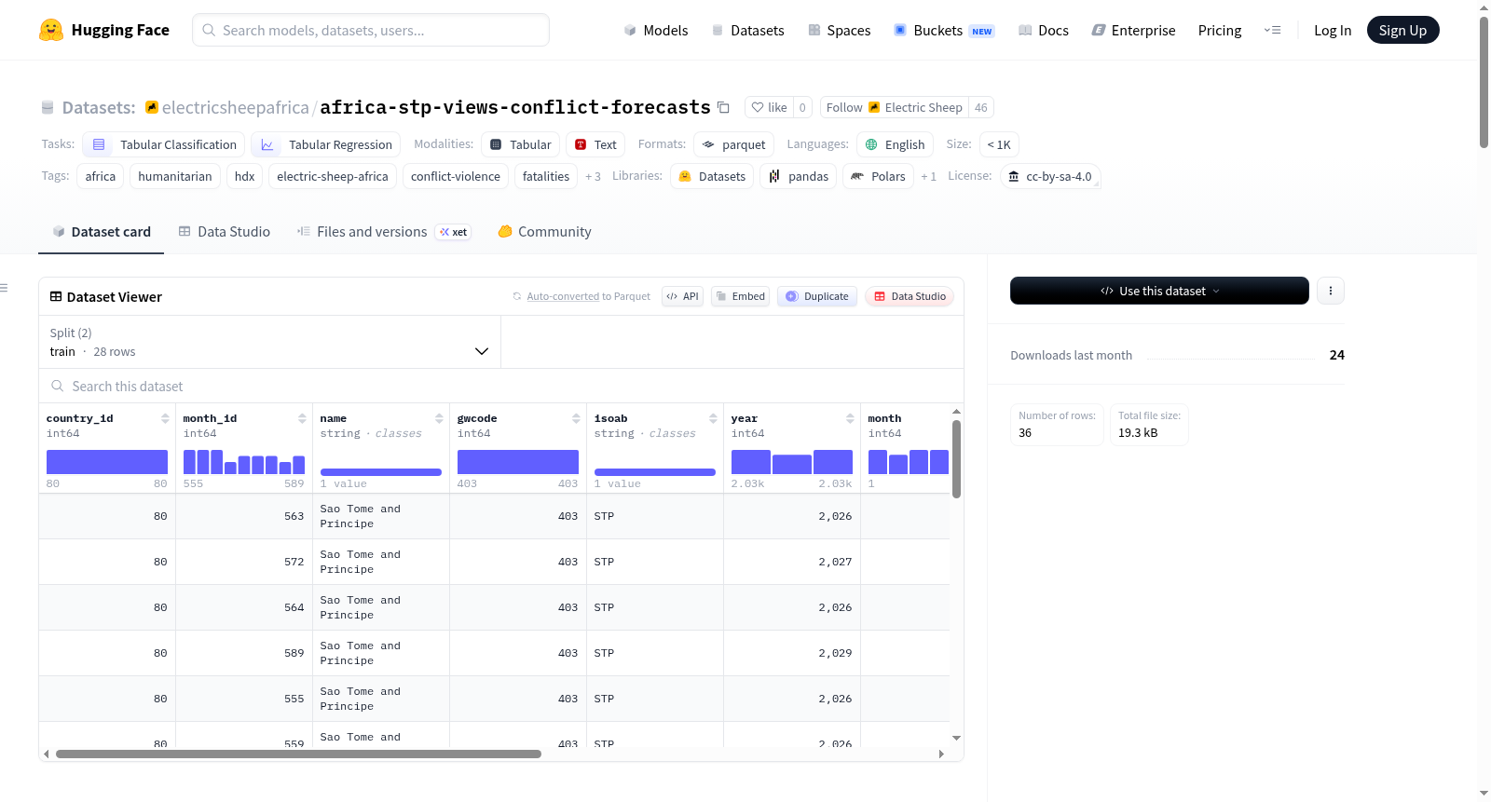Sort the name column
Image resolution: width=1491 pixels, height=802 pixels.
[439, 418]
